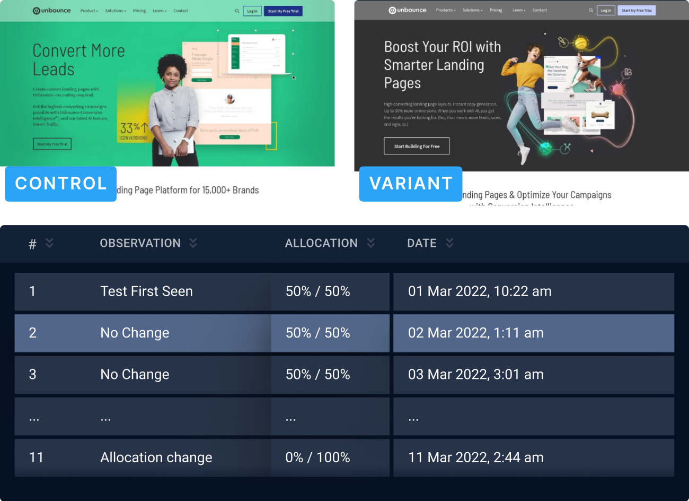Click the Unbounce logo on the Variant page

pyautogui.click(x=408, y=10)
